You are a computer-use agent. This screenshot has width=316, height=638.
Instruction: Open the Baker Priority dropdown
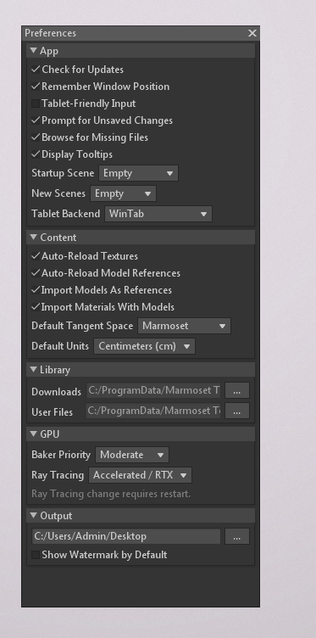pyautogui.click(x=132, y=455)
